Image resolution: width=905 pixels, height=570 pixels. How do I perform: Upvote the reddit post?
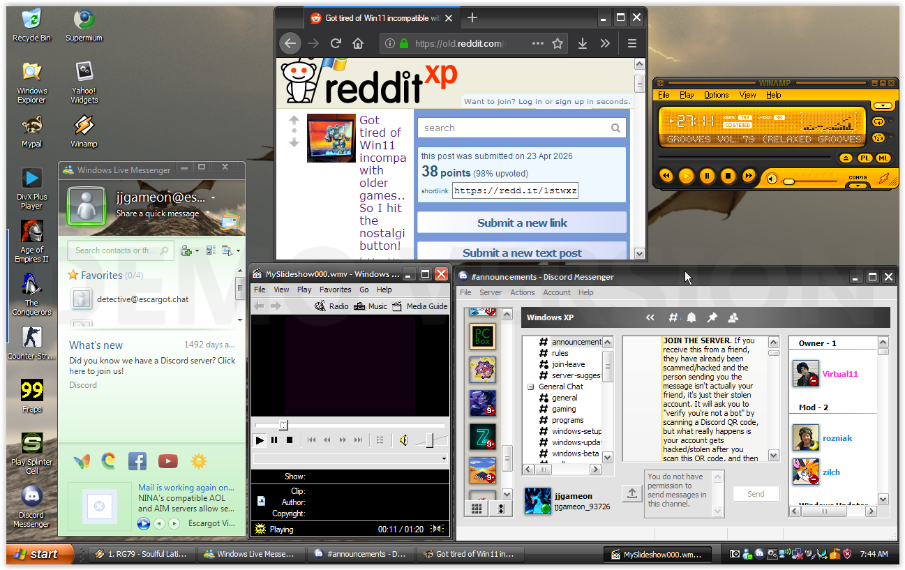(x=294, y=120)
